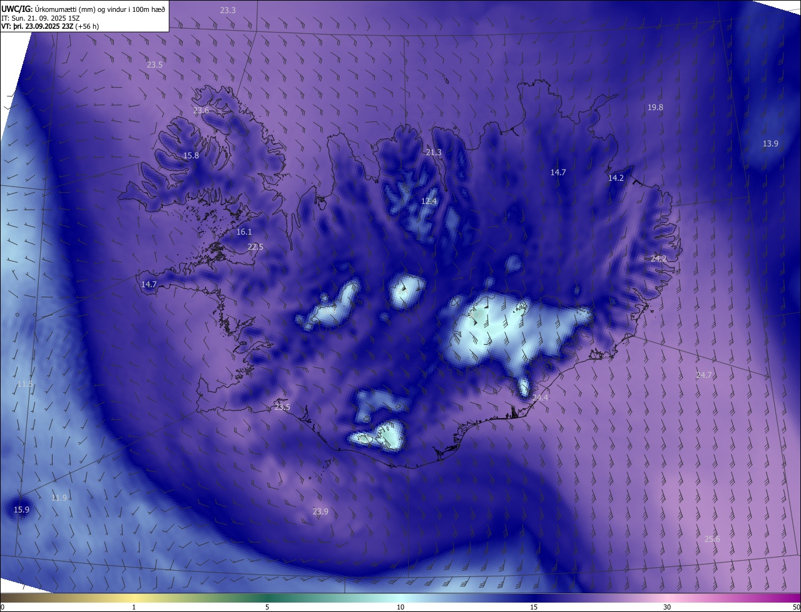801x612 pixels.
Task: Click the 23.9 value label on the map
Action: click(x=320, y=512)
